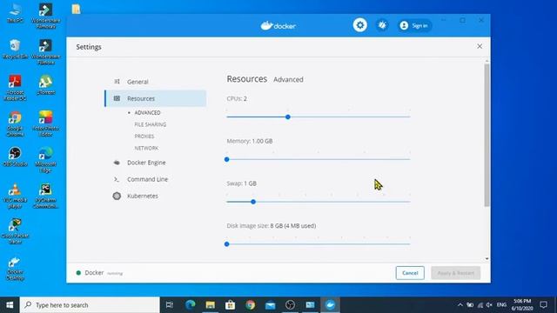Click the Disk image size slider handle
Viewport: 557px width, 313px height.
227,244
